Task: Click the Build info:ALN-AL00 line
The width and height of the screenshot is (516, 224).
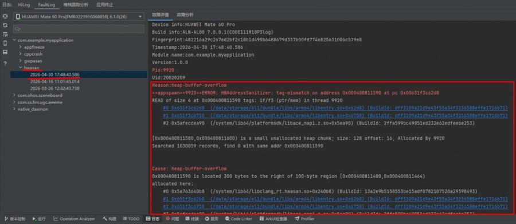Action: (x=212, y=32)
